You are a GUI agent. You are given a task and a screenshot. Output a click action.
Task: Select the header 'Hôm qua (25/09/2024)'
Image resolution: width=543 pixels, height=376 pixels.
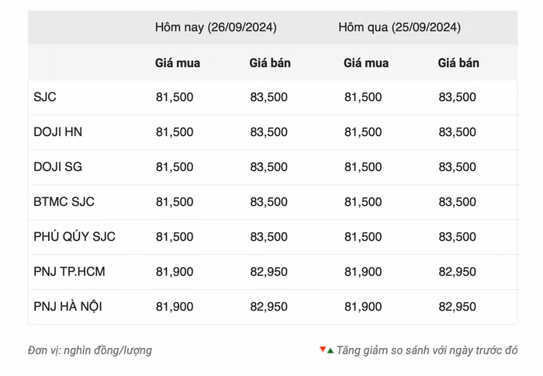click(399, 27)
